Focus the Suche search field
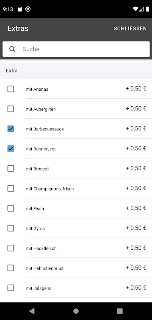The image size is (152, 320). [76, 49]
